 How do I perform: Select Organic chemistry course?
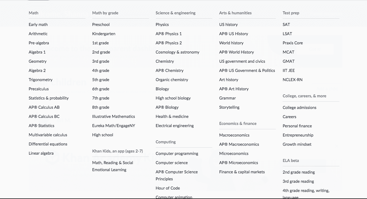[x=172, y=80]
